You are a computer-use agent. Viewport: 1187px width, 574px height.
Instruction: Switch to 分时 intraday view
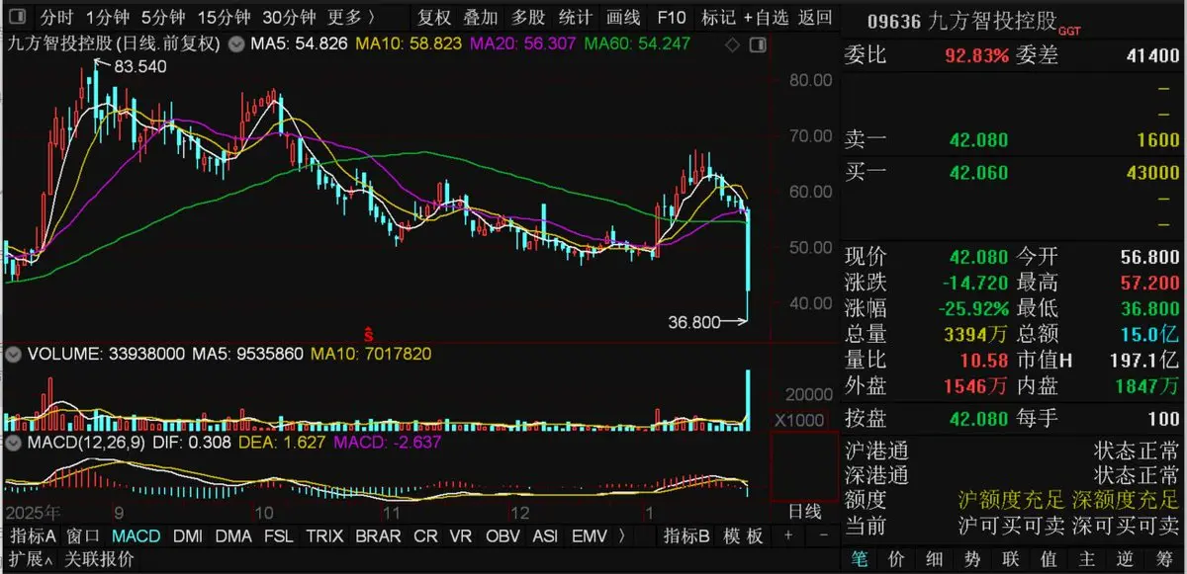(56, 18)
